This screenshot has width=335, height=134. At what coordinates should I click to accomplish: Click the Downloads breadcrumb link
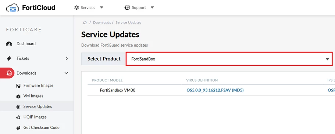(x=102, y=22)
